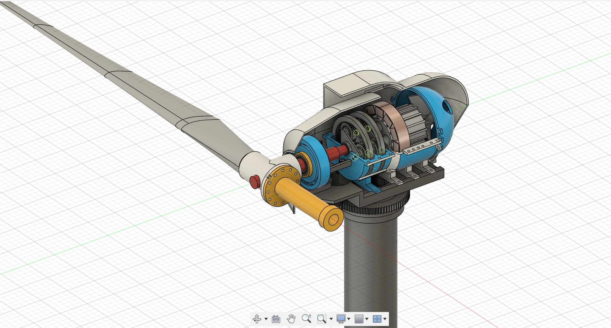Expand the Orbit dropdown arrow
The width and height of the screenshot is (611, 328).
tap(266, 319)
